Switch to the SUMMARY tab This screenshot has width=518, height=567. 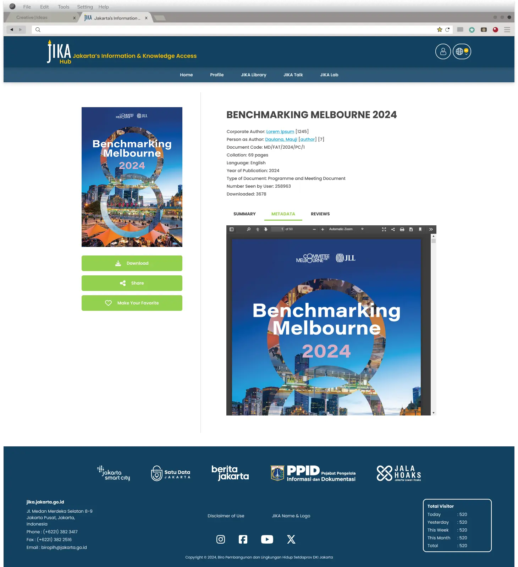pos(244,214)
